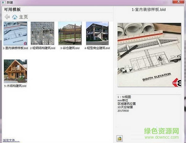The height and width of the screenshot is (143, 186).
Task: Open the 浏览文件... browse link
Action: (11, 141)
